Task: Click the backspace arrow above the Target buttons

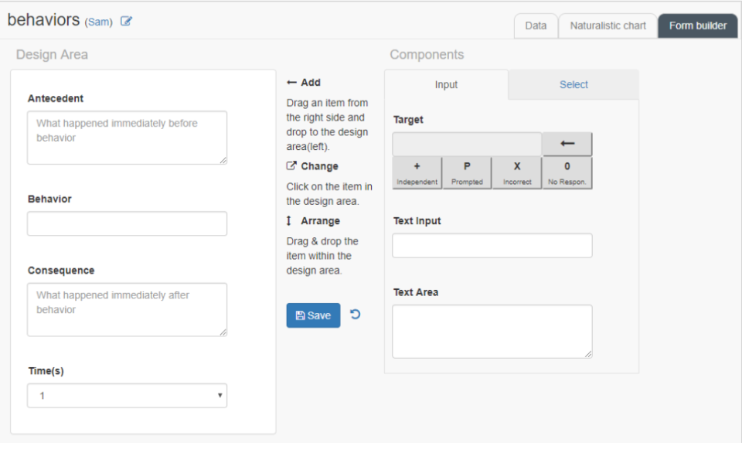Action: (567, 144)
